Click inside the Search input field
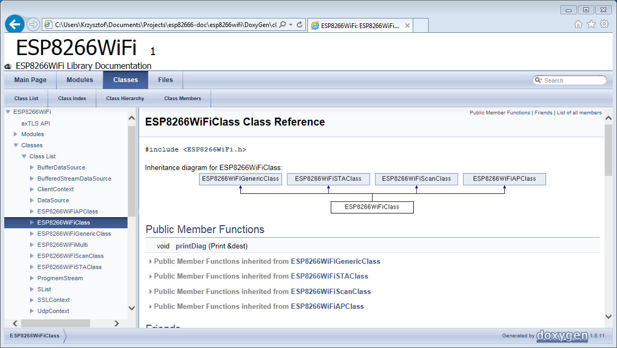This screenshot has width=617, height=348. 569,79
